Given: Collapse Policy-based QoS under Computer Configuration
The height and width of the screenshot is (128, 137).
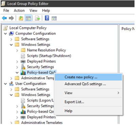Looking at the screenshot, I should [x=17, y=73].
